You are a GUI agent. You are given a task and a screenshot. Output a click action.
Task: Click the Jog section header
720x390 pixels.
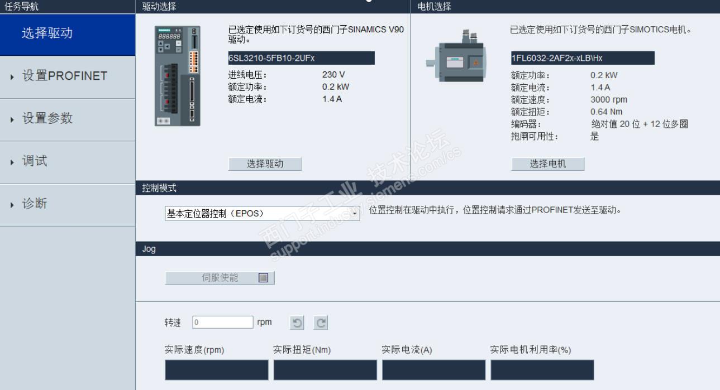click(x=428, y=249)
